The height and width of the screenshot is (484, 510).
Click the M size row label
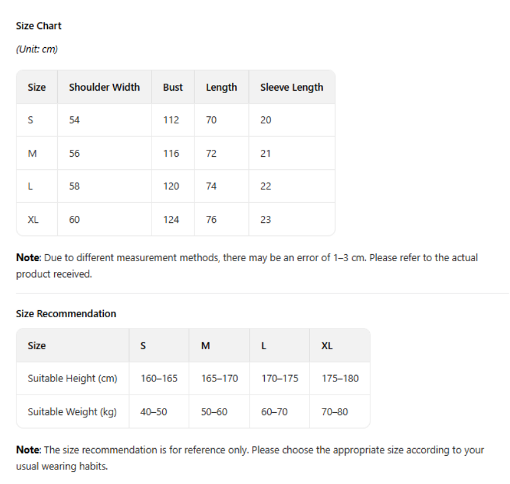(32, 154)
